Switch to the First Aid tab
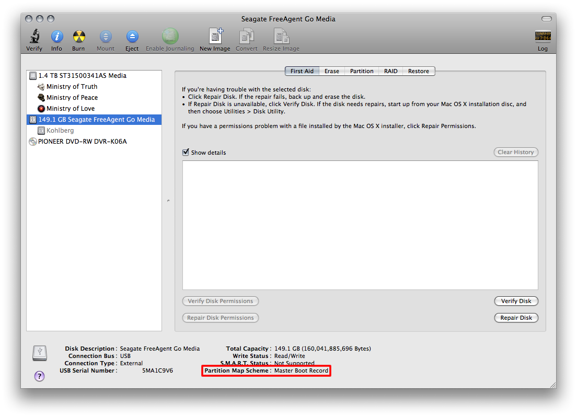The image size is (577, 417). click(302, 71)
